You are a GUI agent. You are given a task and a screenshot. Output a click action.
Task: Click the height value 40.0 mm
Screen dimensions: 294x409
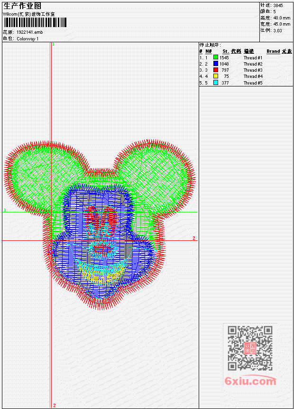(282, 18)
